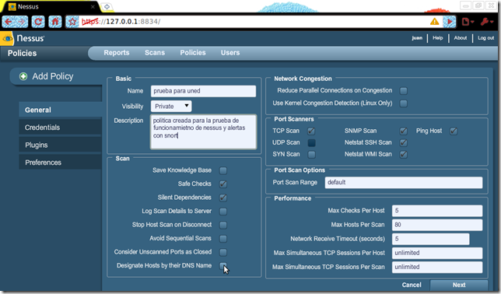The width and height of the screenshot is (501, 294).
Task: Go to the browser home page icon
Action: pyautogui.click(x=55, y=22)
